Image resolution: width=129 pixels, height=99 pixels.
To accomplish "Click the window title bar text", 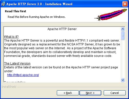I will [x=39, y=4].
